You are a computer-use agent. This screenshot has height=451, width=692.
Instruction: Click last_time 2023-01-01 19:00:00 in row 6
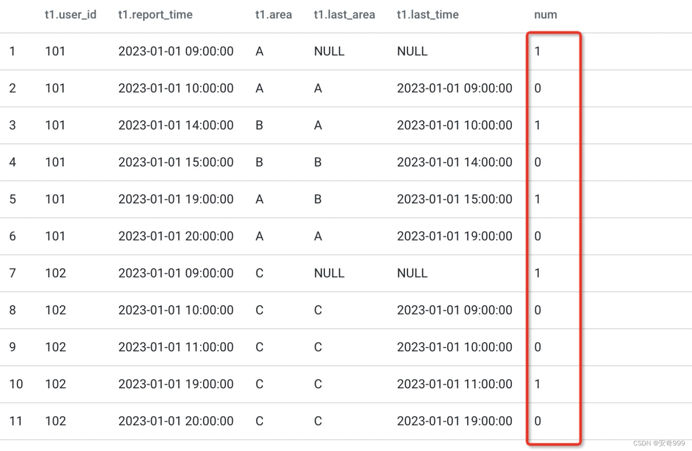click(454, 236)
